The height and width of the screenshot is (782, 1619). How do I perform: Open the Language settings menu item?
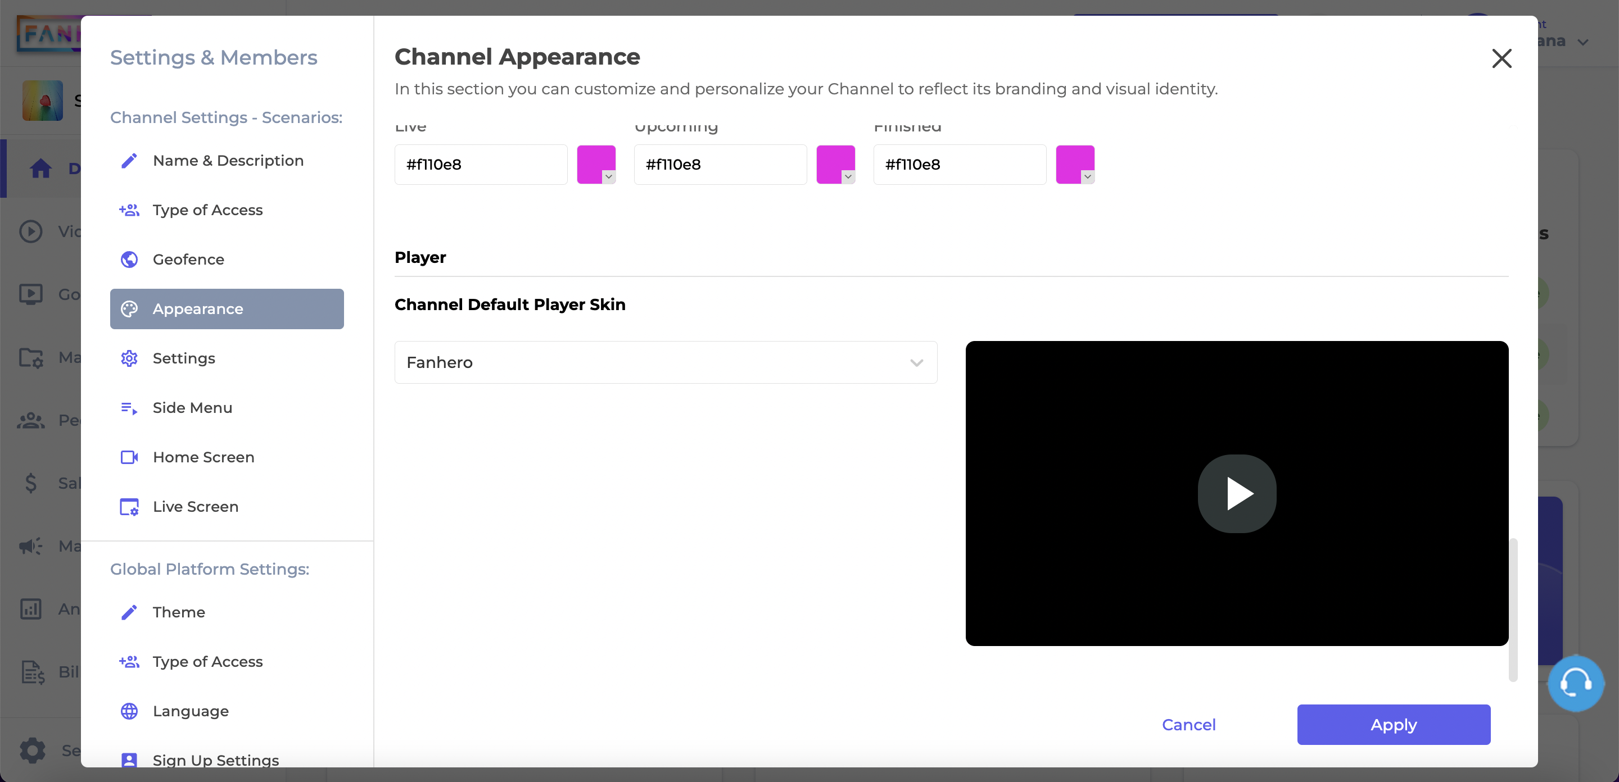point(190,711)
